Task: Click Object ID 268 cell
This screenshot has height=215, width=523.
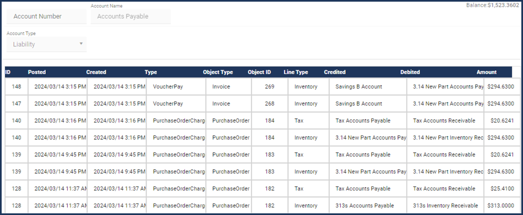Action: (270, 104)
